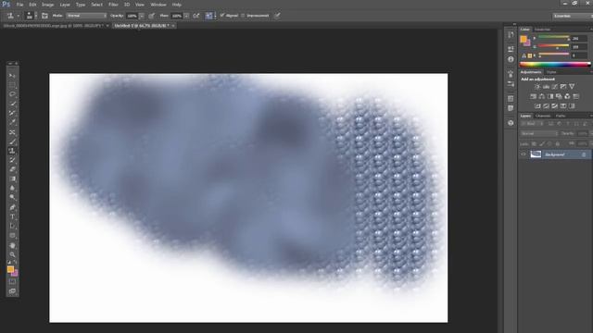
Task: Open the Essentials workspace dropdown
Action: click(573, 16)
